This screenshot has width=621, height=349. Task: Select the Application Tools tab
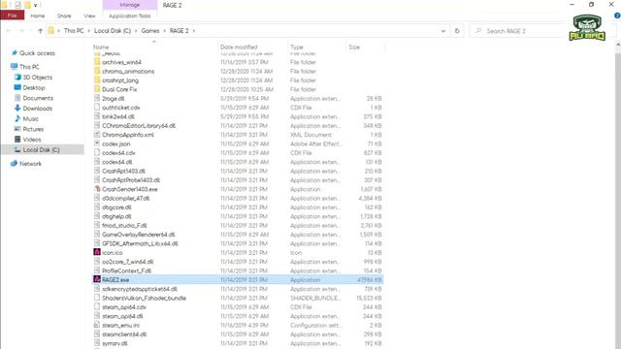(129, 16)
